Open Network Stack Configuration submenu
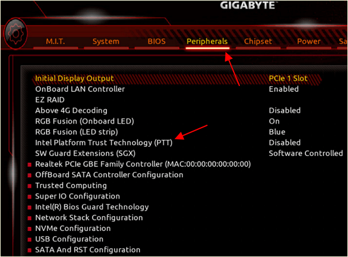 89,218
